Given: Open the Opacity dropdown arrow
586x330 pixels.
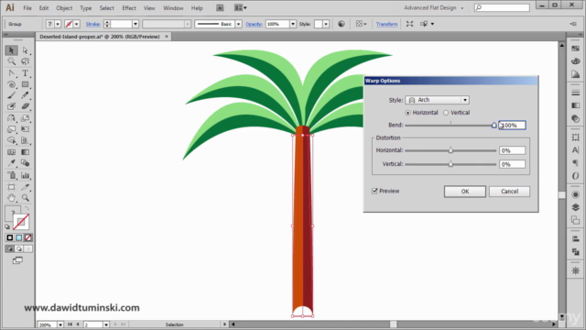Looking at the screenshot, I should point(293,24).
